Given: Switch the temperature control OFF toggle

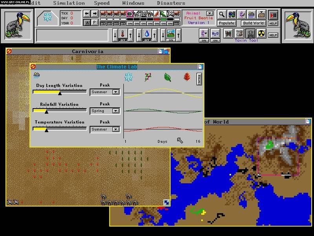Looking at the screenshot, I should (123, 39).
